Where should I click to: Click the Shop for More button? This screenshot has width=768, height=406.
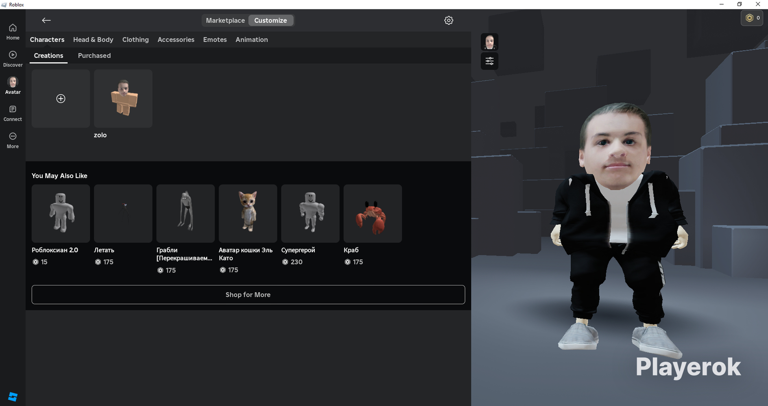coord(248,295)
